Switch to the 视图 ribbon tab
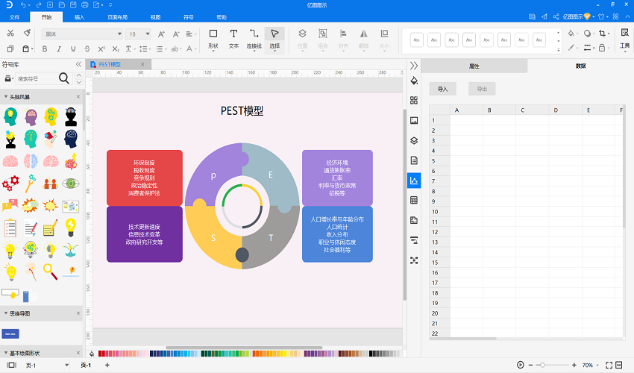Image resolution: width=634 pixels, height=373 pixels. click(155, 17)
